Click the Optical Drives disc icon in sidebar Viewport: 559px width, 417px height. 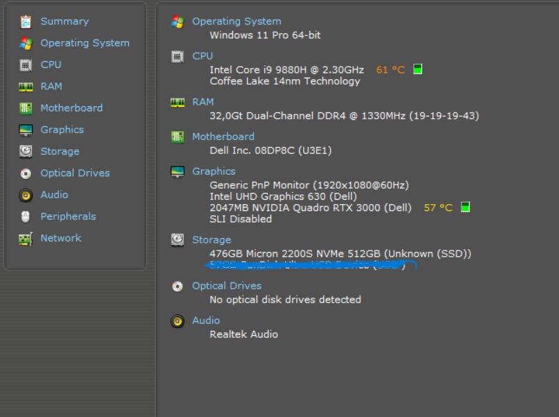pyautogui.click(x=26, y=173)
